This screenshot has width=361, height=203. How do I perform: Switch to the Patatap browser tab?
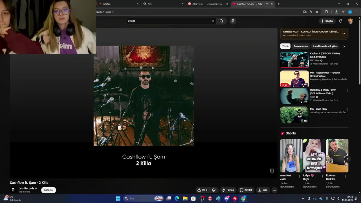(118, 4)
